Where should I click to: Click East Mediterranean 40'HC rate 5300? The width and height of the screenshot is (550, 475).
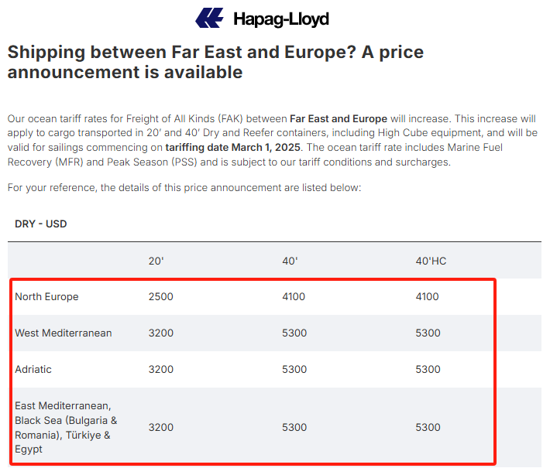click(428, 428)
